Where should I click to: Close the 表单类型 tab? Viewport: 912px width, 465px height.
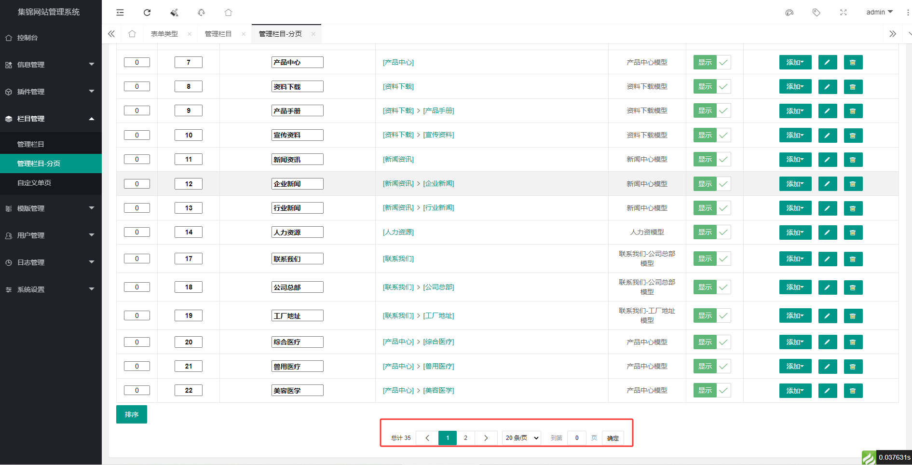(x=190, y=34)
